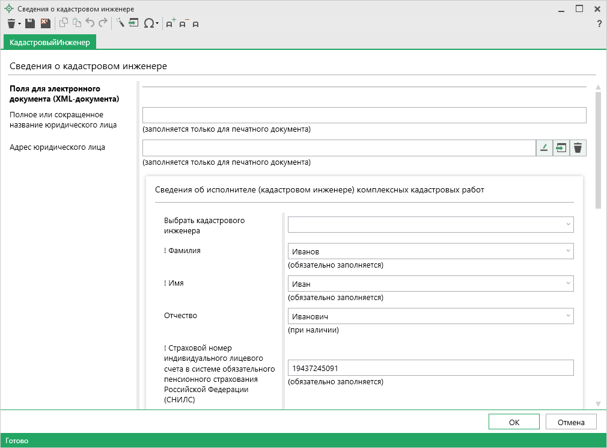
Task: Click the import arrow icon beside address field
Action: (x=561, y=148)
